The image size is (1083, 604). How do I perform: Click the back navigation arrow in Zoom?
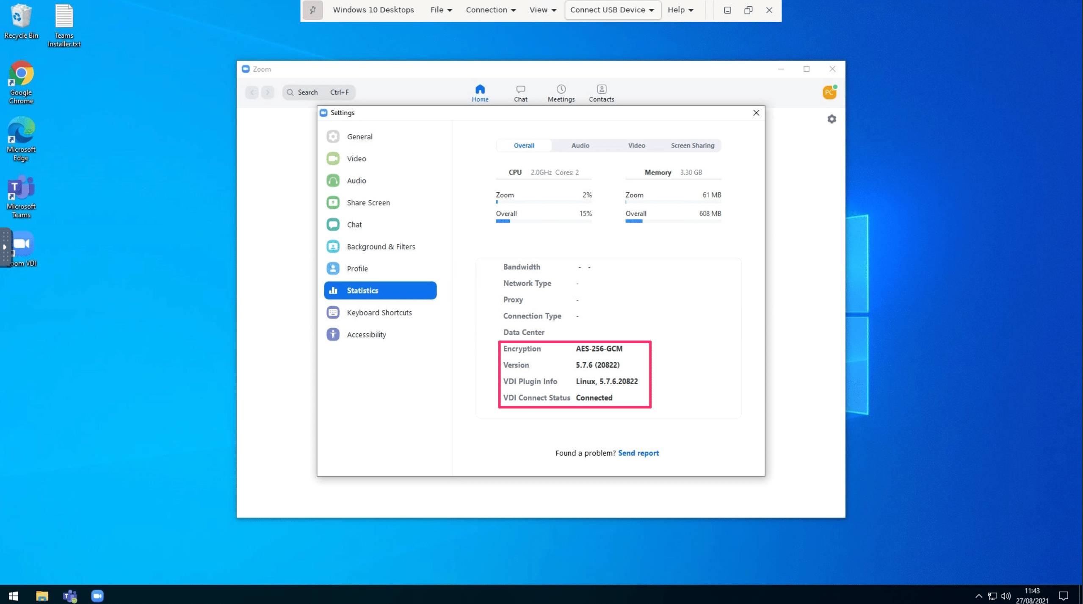(x=252, y=92)
